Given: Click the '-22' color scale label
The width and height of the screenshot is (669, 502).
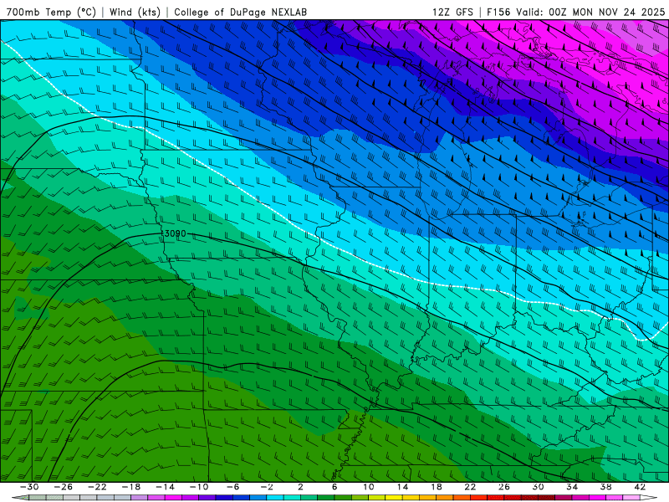Looking at the screenshot, I should tap(97, 487).
